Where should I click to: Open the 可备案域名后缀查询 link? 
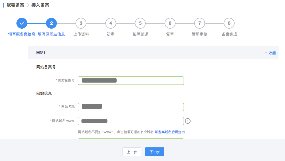pyautogui.click(x=170, y=132)
